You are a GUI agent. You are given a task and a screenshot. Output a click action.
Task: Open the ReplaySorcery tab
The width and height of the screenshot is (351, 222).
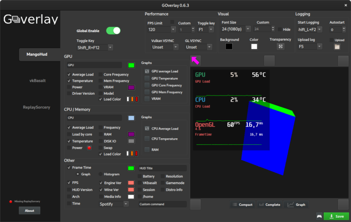coord(37,107)
